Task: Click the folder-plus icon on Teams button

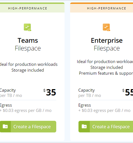Action: pyautogui.click(x=5, y=127)
